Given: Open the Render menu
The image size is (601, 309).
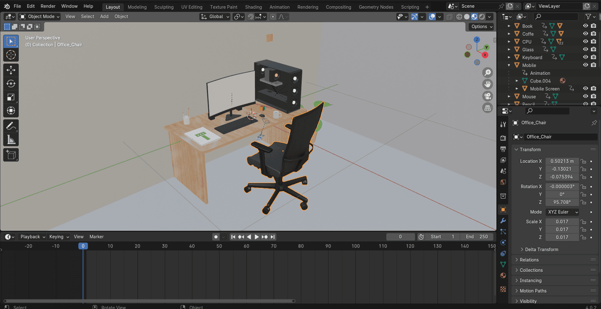Looking at the screenshot, I should (48, 6).
